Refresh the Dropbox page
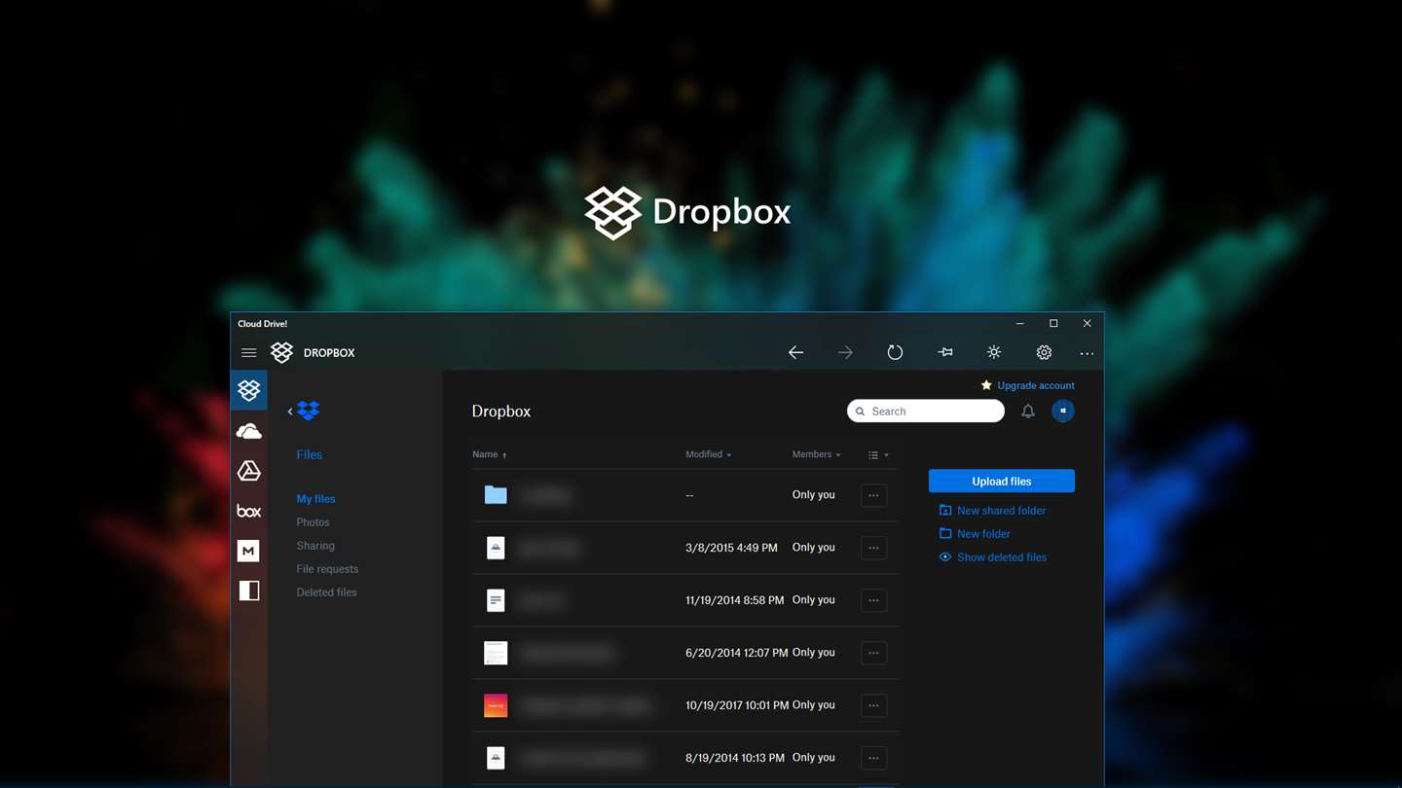The height and width of the screenshot is (788, 1402). pyautogui.click(x=895, y=352)
